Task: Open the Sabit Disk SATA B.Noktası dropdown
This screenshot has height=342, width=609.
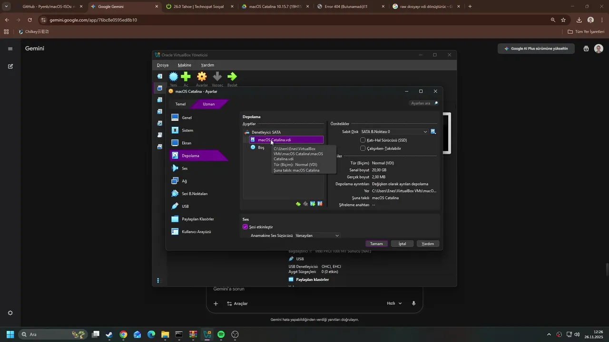Action: [x=394, y=132]
